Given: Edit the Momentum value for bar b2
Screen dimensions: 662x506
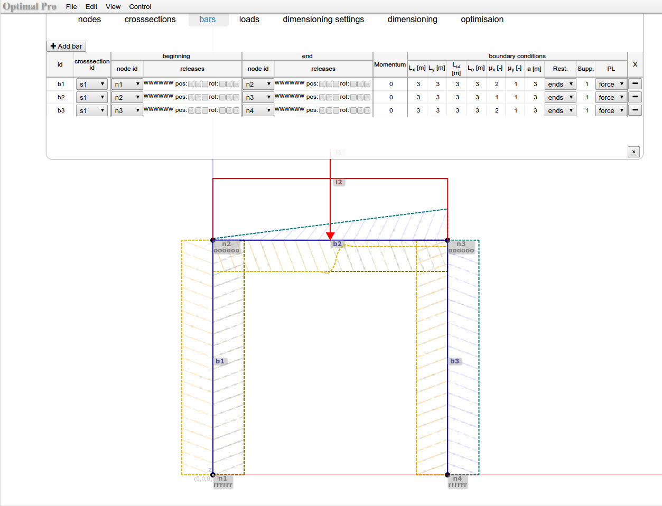Looking at the screenshot, I should (x=391, y=97).
